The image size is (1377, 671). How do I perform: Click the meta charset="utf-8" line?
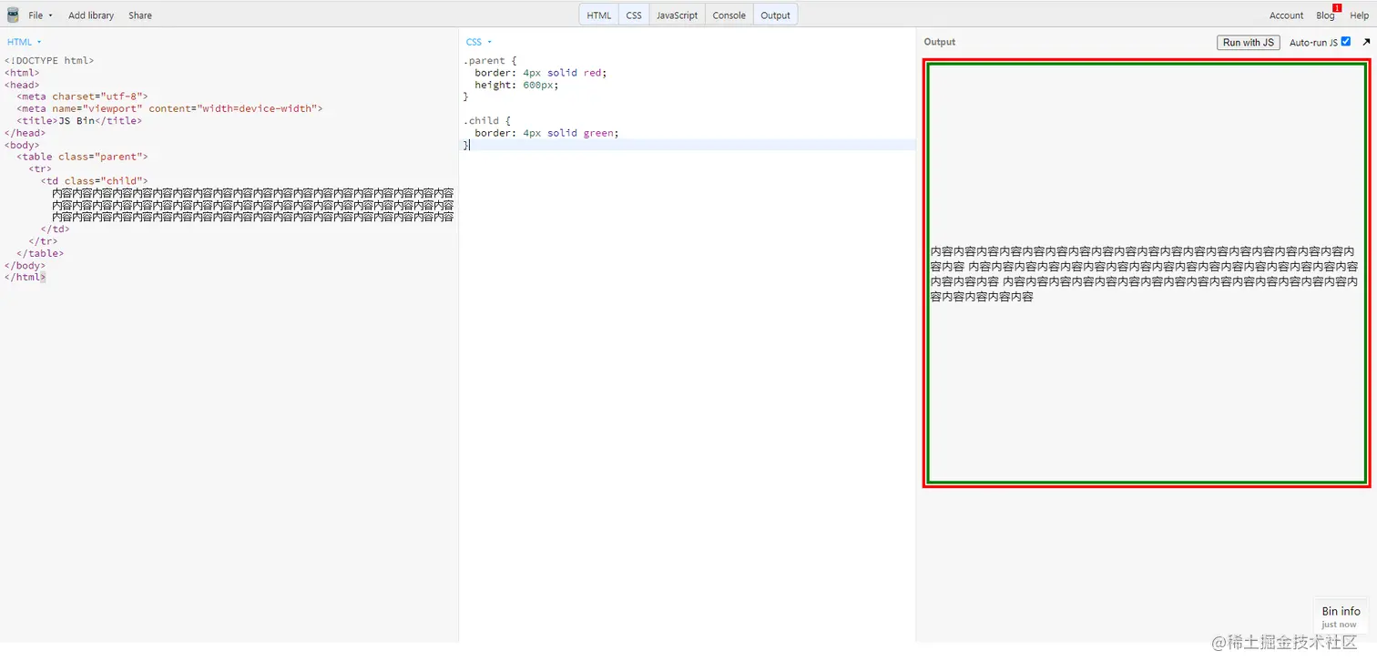(x=82, y=97)
